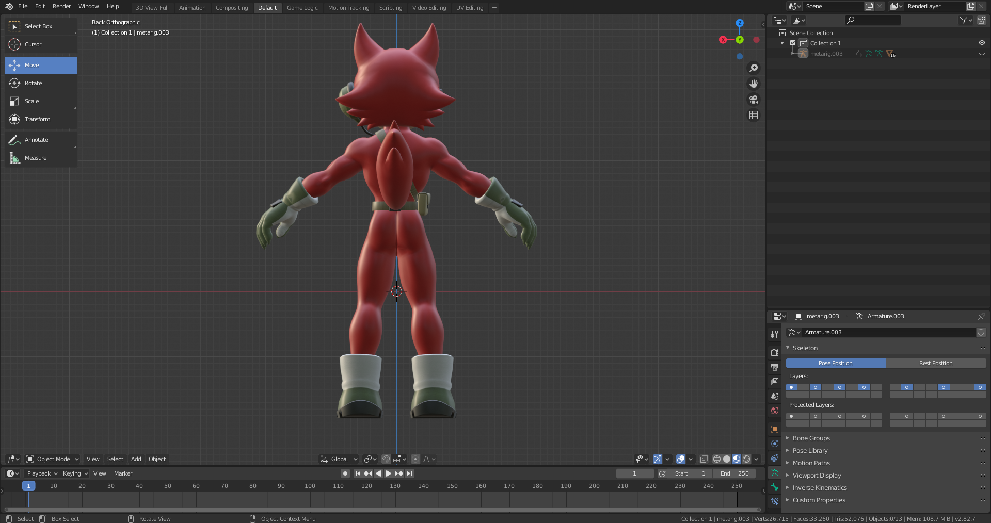
Task: Open Playback dropdown in timeline
Action: [42, 473]
